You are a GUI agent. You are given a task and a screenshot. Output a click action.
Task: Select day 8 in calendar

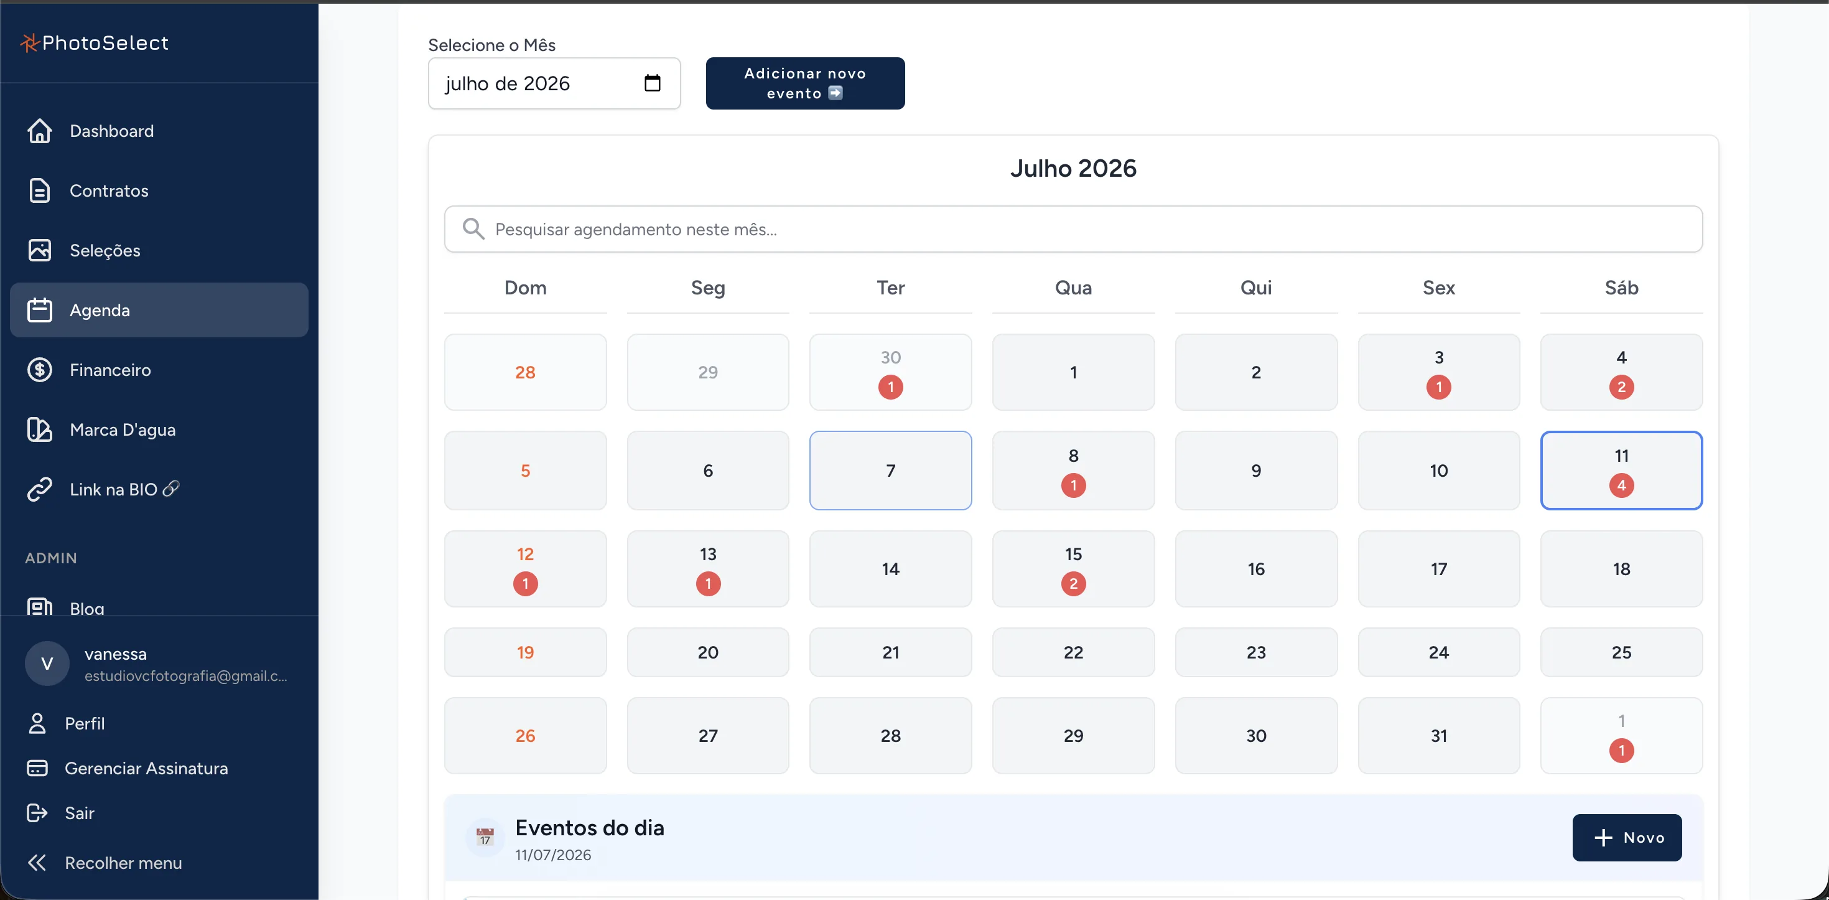click(1073, 471)
